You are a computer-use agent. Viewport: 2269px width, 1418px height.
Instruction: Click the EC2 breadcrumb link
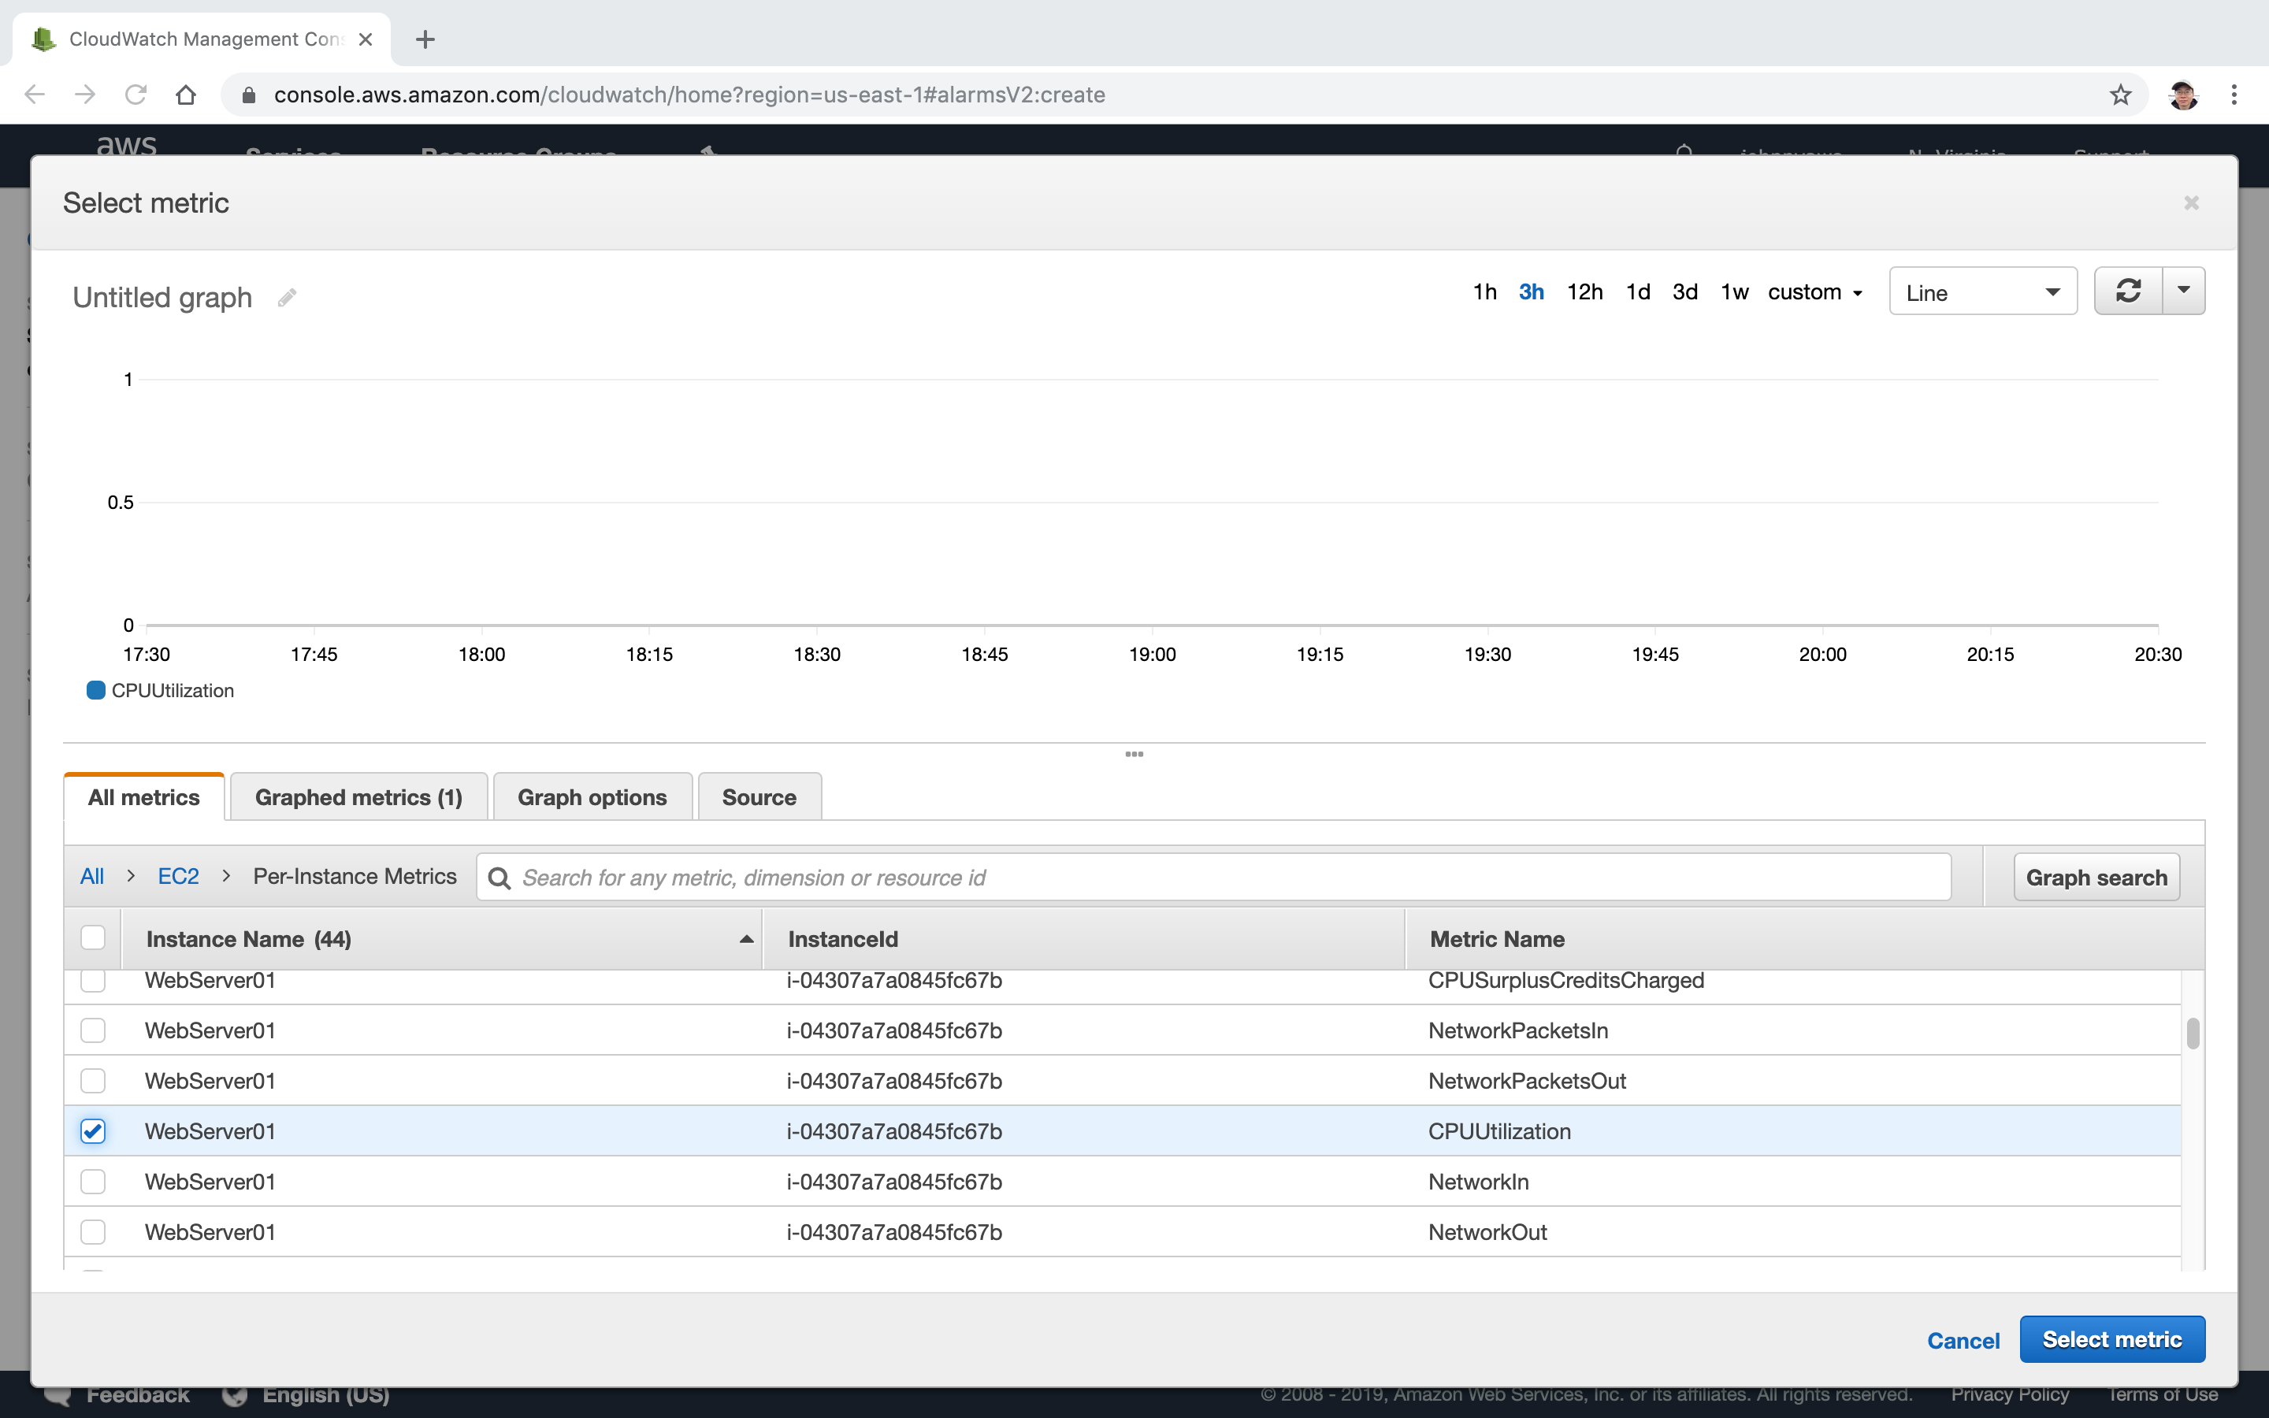point(178,876)
